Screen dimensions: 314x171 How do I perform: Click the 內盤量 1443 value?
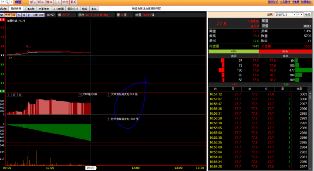click(256, 46)
